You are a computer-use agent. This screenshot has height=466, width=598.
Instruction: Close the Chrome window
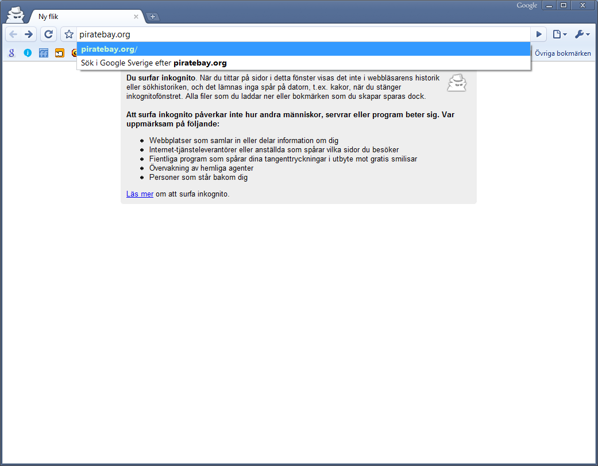pyautogui.click(x=582, y=5)
